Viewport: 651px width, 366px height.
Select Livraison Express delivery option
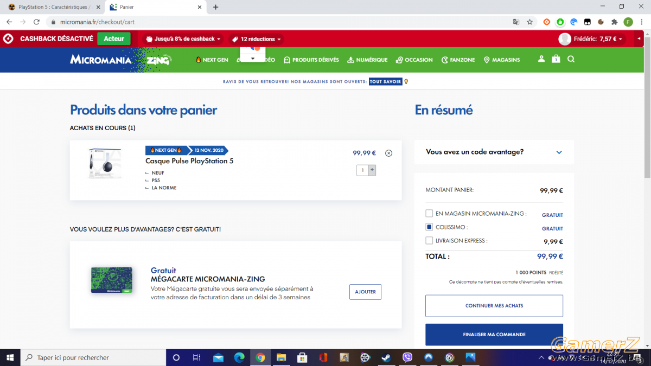(x=429, y=241)
